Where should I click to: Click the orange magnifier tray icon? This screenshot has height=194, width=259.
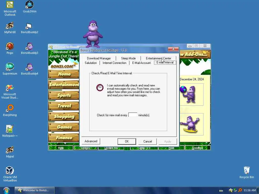point(240,190)
